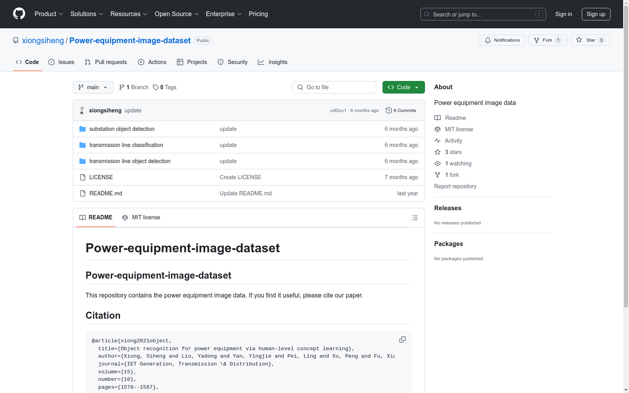Click the xiongsiheng avatar image
The width and height of the screenshot is (629, 393).
[x=82, y=110]
